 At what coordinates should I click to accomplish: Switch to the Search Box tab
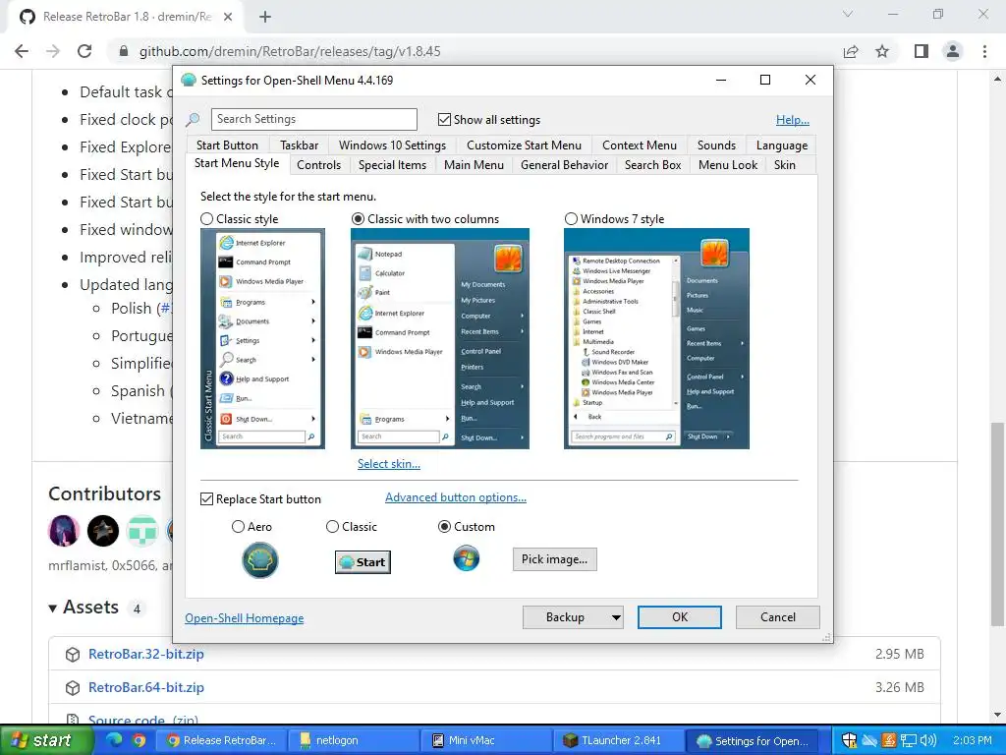point(652,165)
